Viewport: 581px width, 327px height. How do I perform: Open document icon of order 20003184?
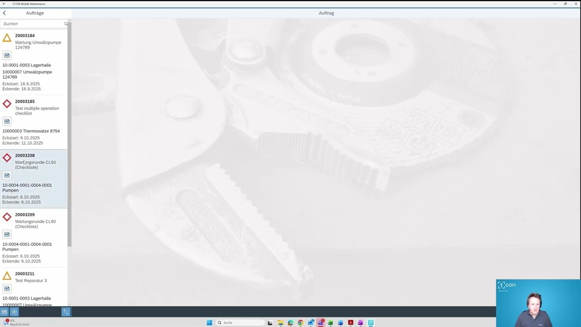7,55
